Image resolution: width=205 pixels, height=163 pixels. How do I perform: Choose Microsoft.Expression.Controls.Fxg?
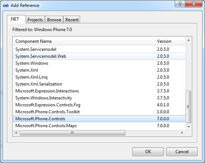[x=99, y=105]
